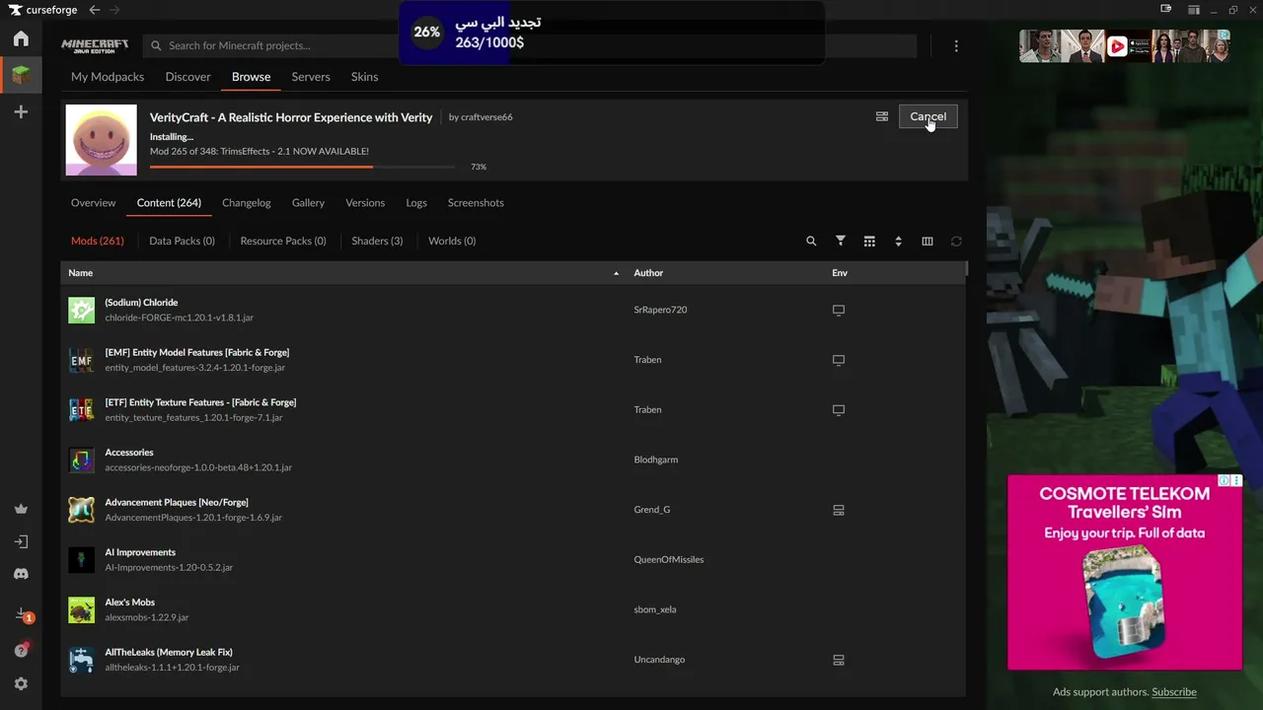Open the filter funnel icon
The image size is (1263, 710).
[x=841, y=241]
